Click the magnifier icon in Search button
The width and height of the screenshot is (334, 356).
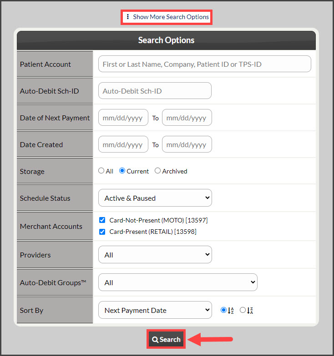pyautogui.click(x=155, y=340)
